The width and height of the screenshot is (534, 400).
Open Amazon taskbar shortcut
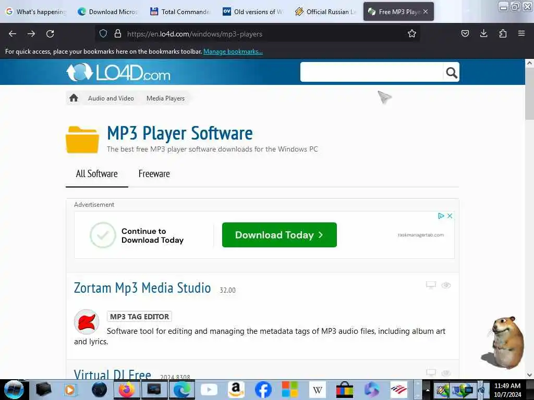point(236,390)
